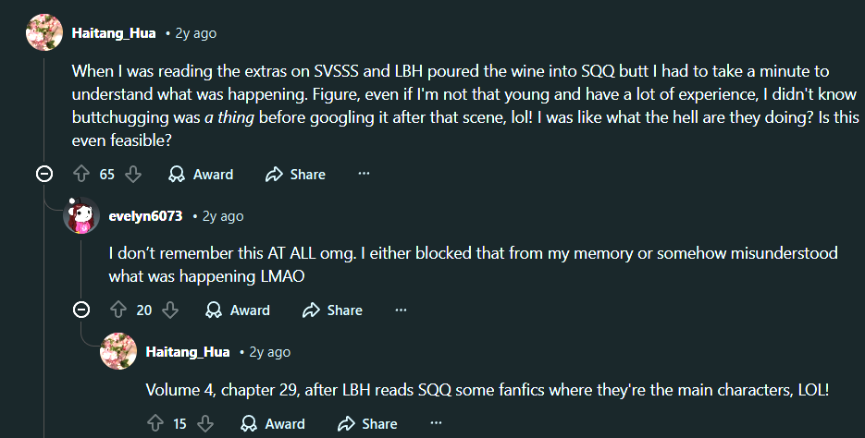865x438 pixels.
Task: Open the Haitang_Hua profile from top comment
Action: [x=113, y=33]
